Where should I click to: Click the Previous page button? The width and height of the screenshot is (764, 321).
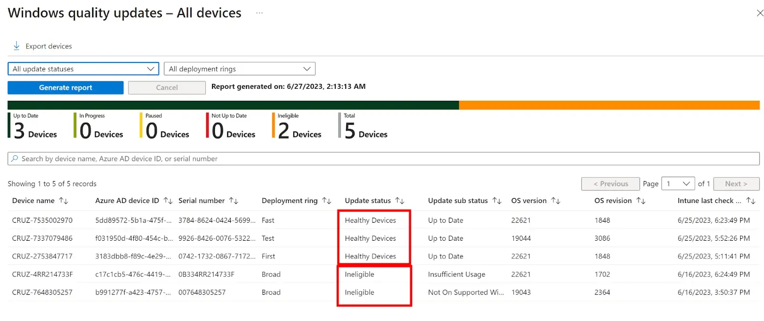tap(610, 184)
